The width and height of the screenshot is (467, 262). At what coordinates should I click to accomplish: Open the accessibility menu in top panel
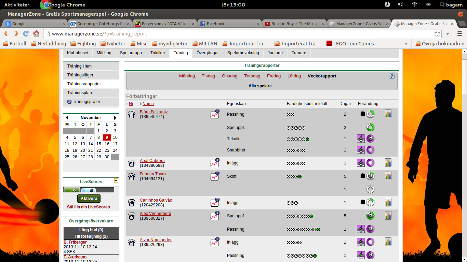pyautogui.click(x=387, y=5)
